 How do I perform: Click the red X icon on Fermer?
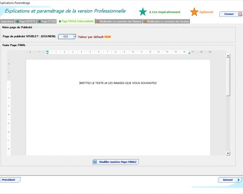point(240,14)
